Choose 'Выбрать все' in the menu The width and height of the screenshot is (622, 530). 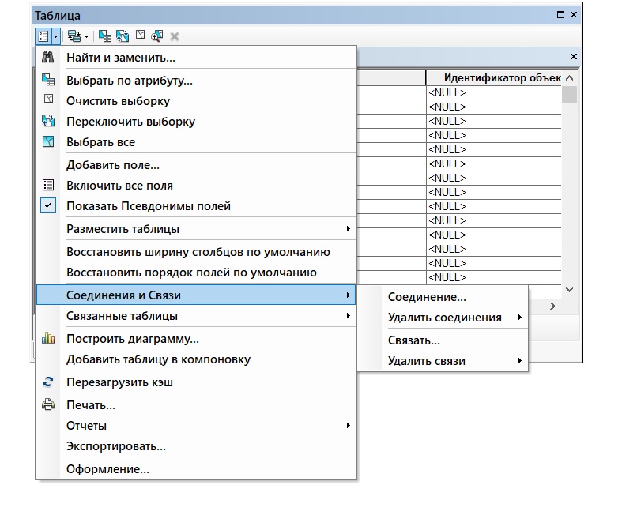(100, 142)
